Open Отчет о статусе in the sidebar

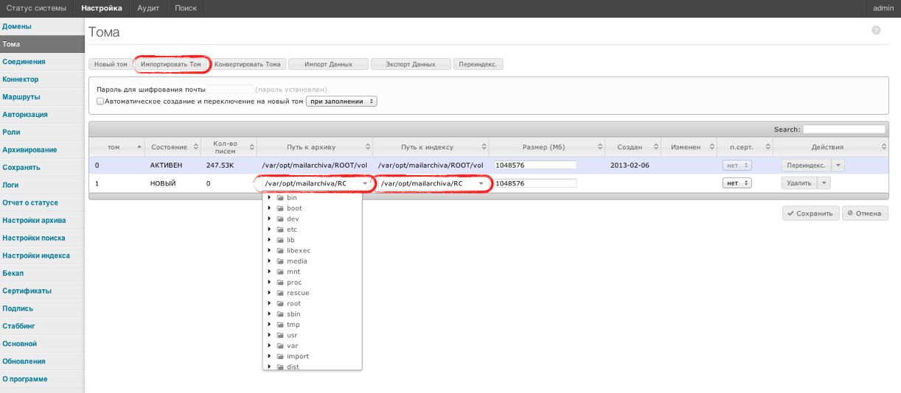(42, 203)
